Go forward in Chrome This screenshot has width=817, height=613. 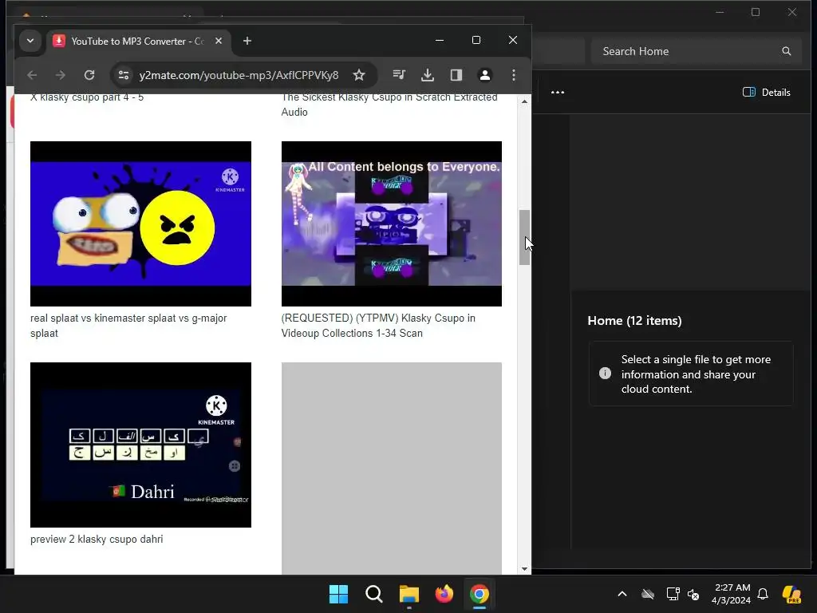pyautogui.click(x=61, y=75)
